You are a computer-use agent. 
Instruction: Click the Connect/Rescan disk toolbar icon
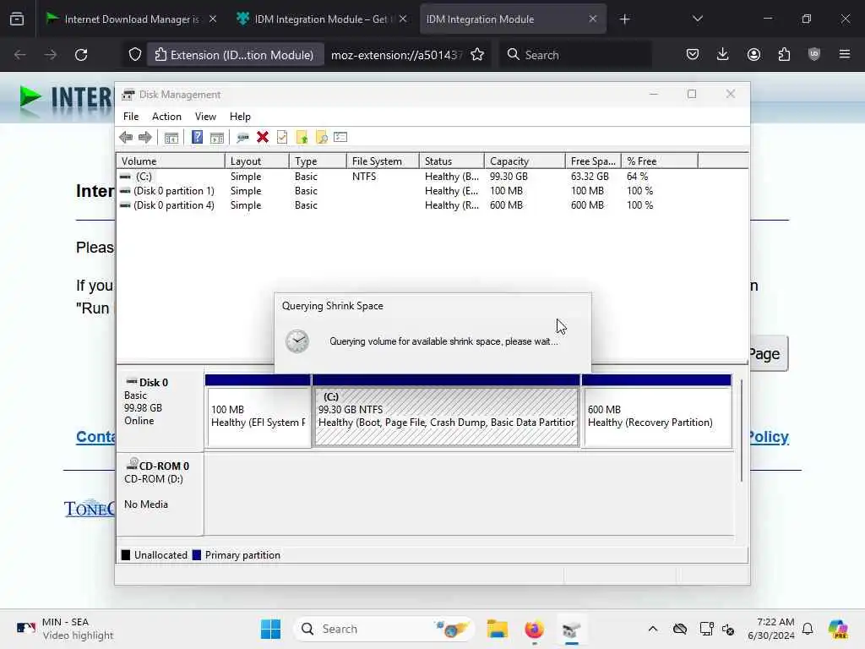[x=242, y=138]
